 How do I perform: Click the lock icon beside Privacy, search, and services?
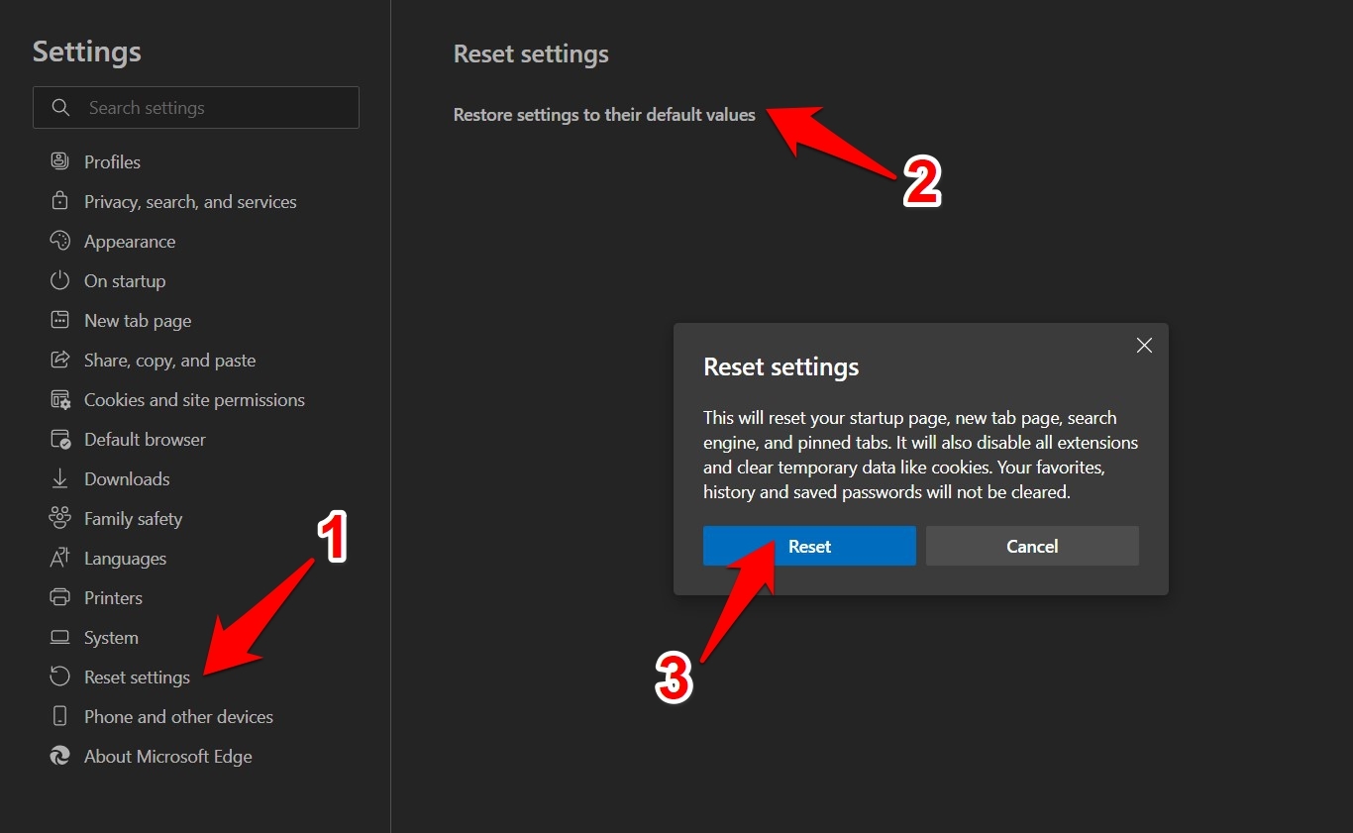pos(59,201)
